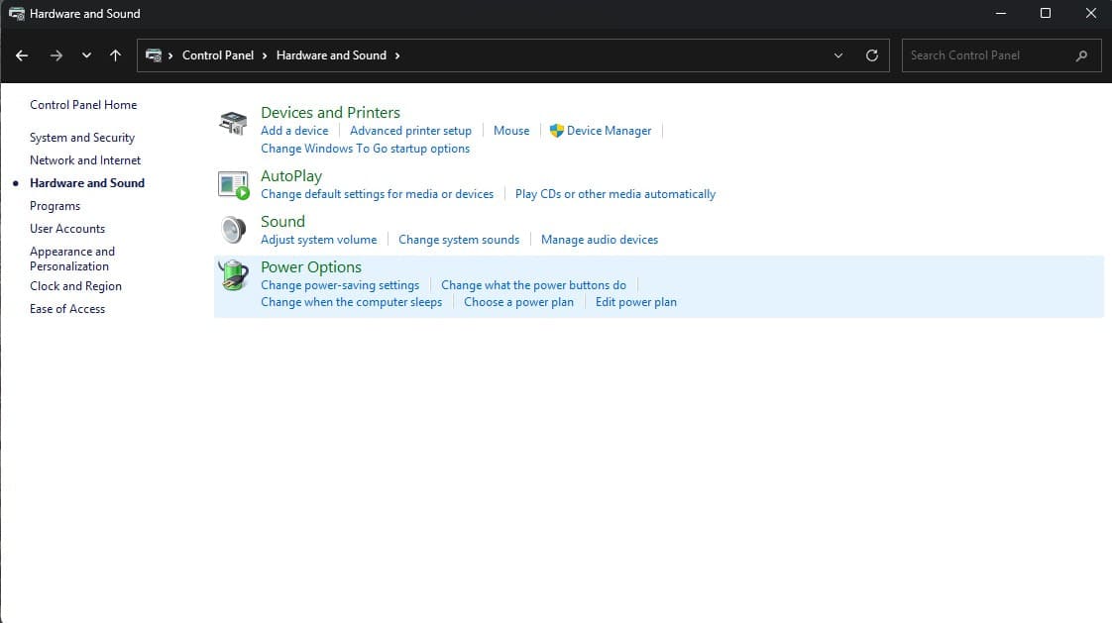Go to System and Security category
This screenshot has width=1112, height=623.
pyautogui.click(x=82, y=138)
